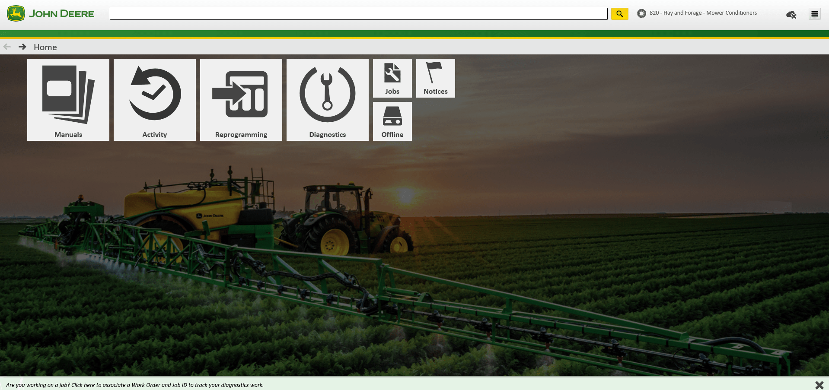829x390 pixels.
Task: Open the hamburger menu
Action: point(815,14)
